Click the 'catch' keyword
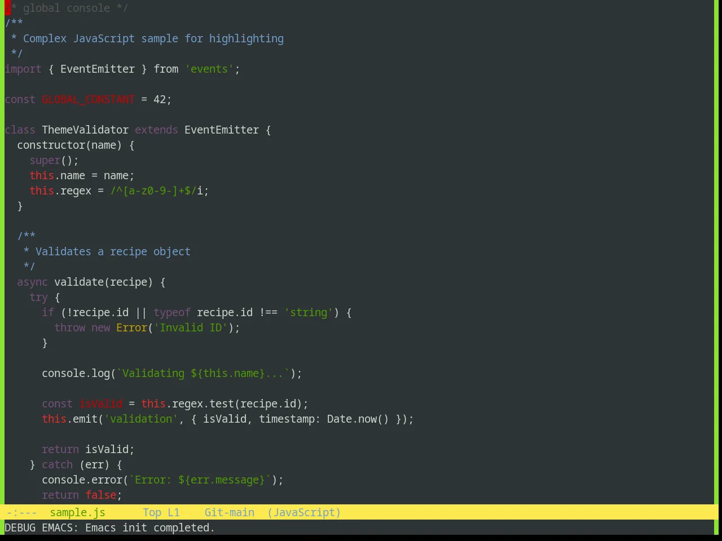722x541 pixels. [57, 464]
